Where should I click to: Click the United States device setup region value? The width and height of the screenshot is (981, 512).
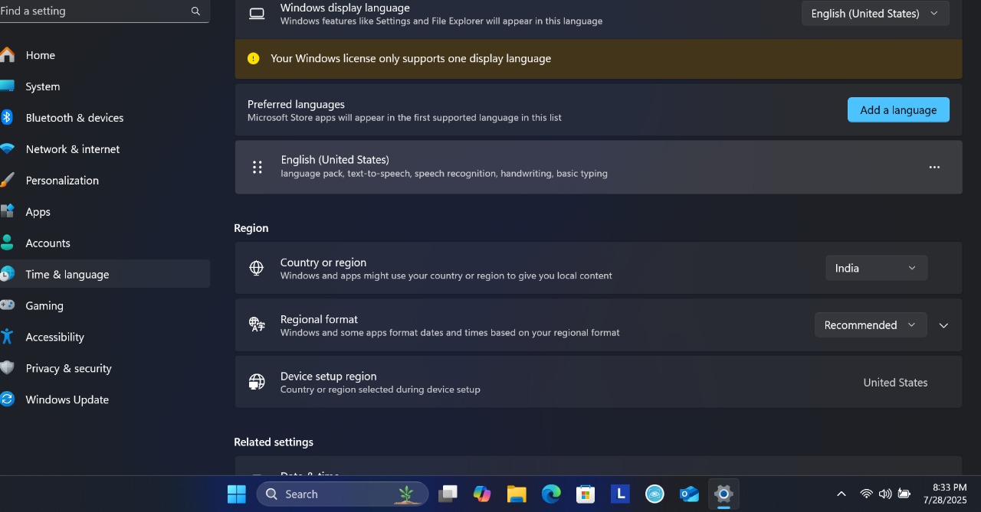point(895,382)
